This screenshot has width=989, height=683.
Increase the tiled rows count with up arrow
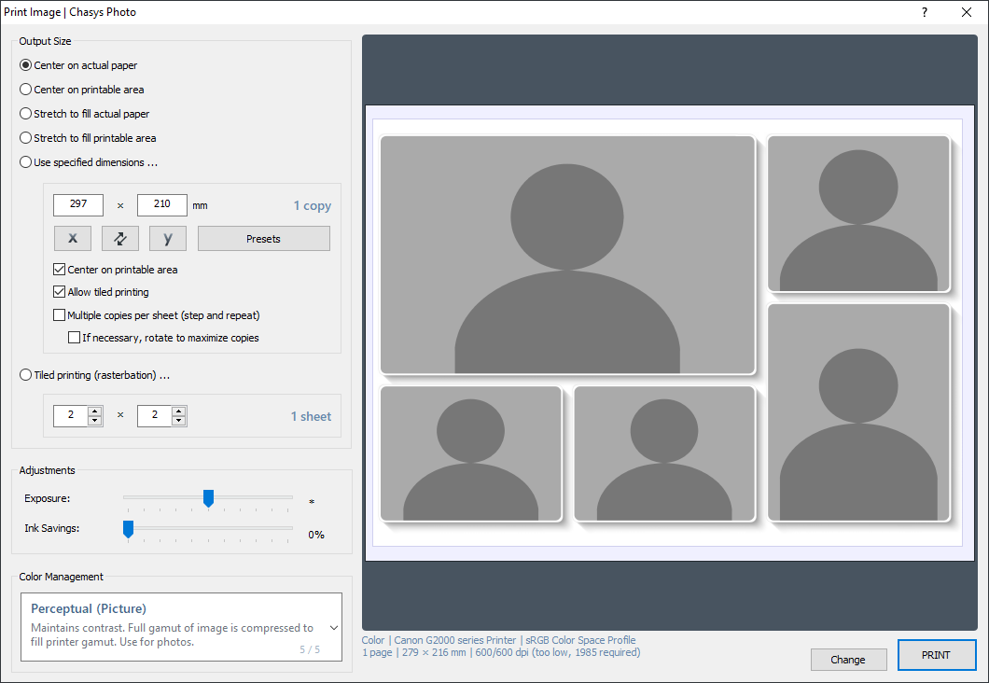point(178,411)
